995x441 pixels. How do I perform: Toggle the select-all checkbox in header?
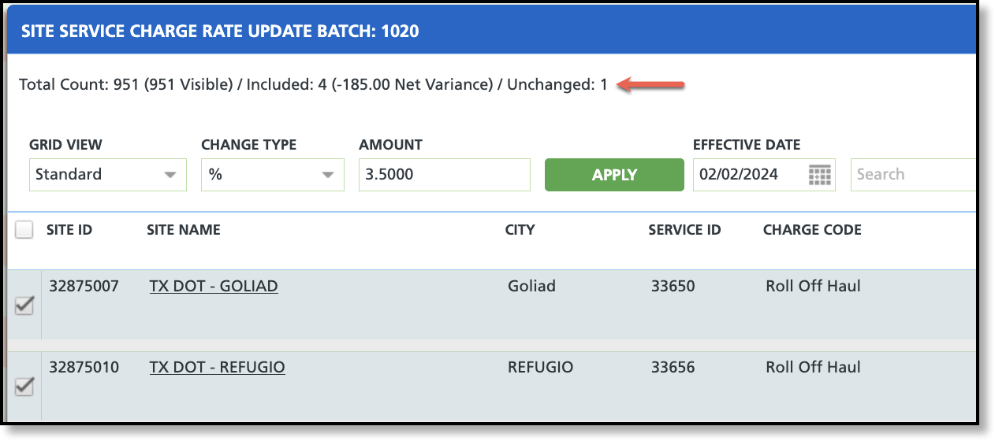coord(24,230)
